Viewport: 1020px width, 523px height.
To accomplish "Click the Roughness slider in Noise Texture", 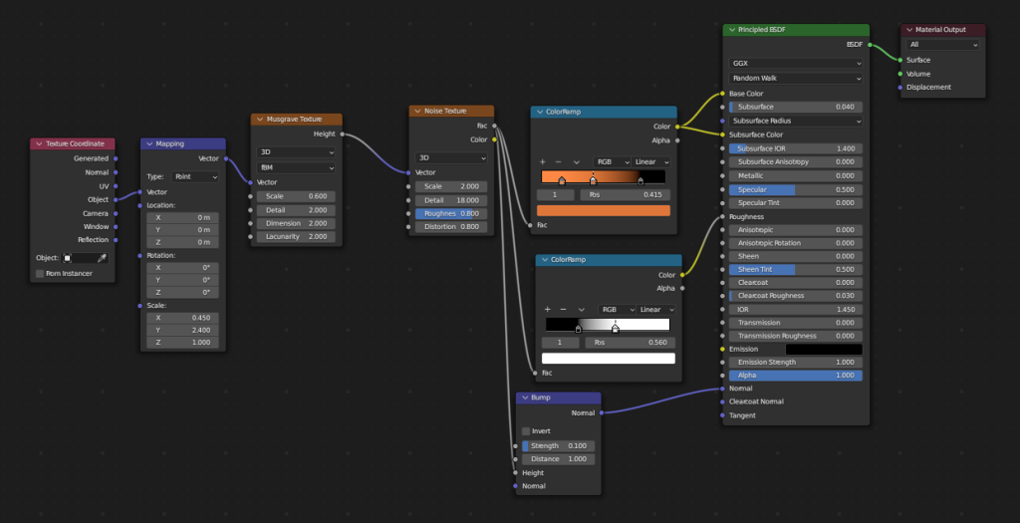I will tap(450, 213).
